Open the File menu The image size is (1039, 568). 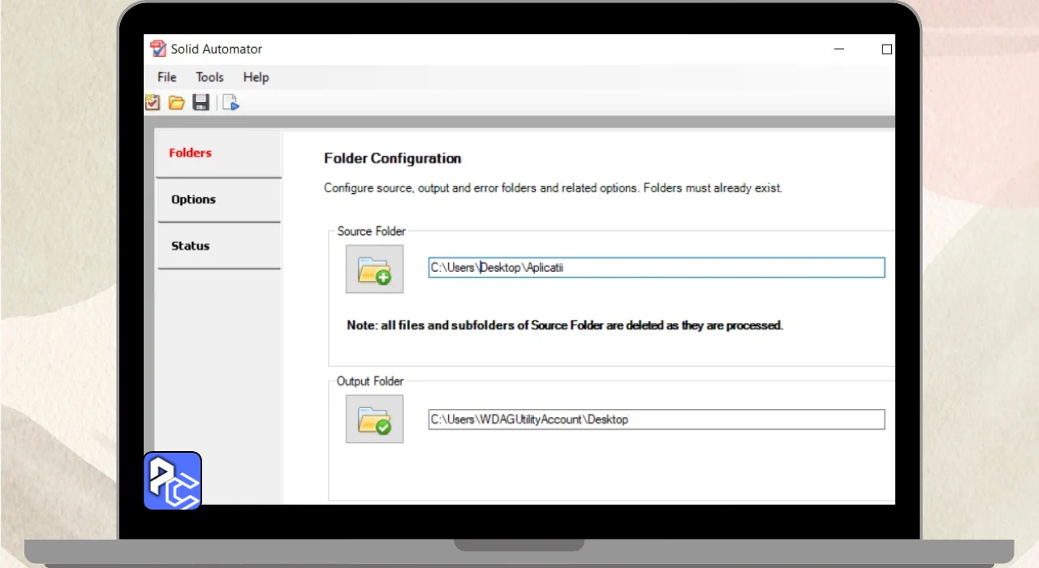click(166, 77)
